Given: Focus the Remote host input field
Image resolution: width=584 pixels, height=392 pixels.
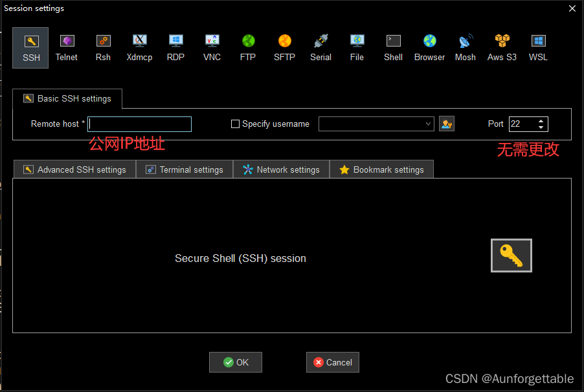Looking at the screenshot, I should coord(139,124).
